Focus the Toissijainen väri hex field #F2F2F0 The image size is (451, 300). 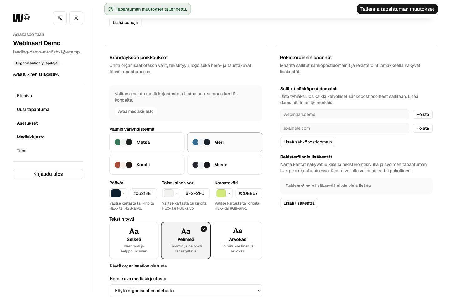click(x=196, y=193)
